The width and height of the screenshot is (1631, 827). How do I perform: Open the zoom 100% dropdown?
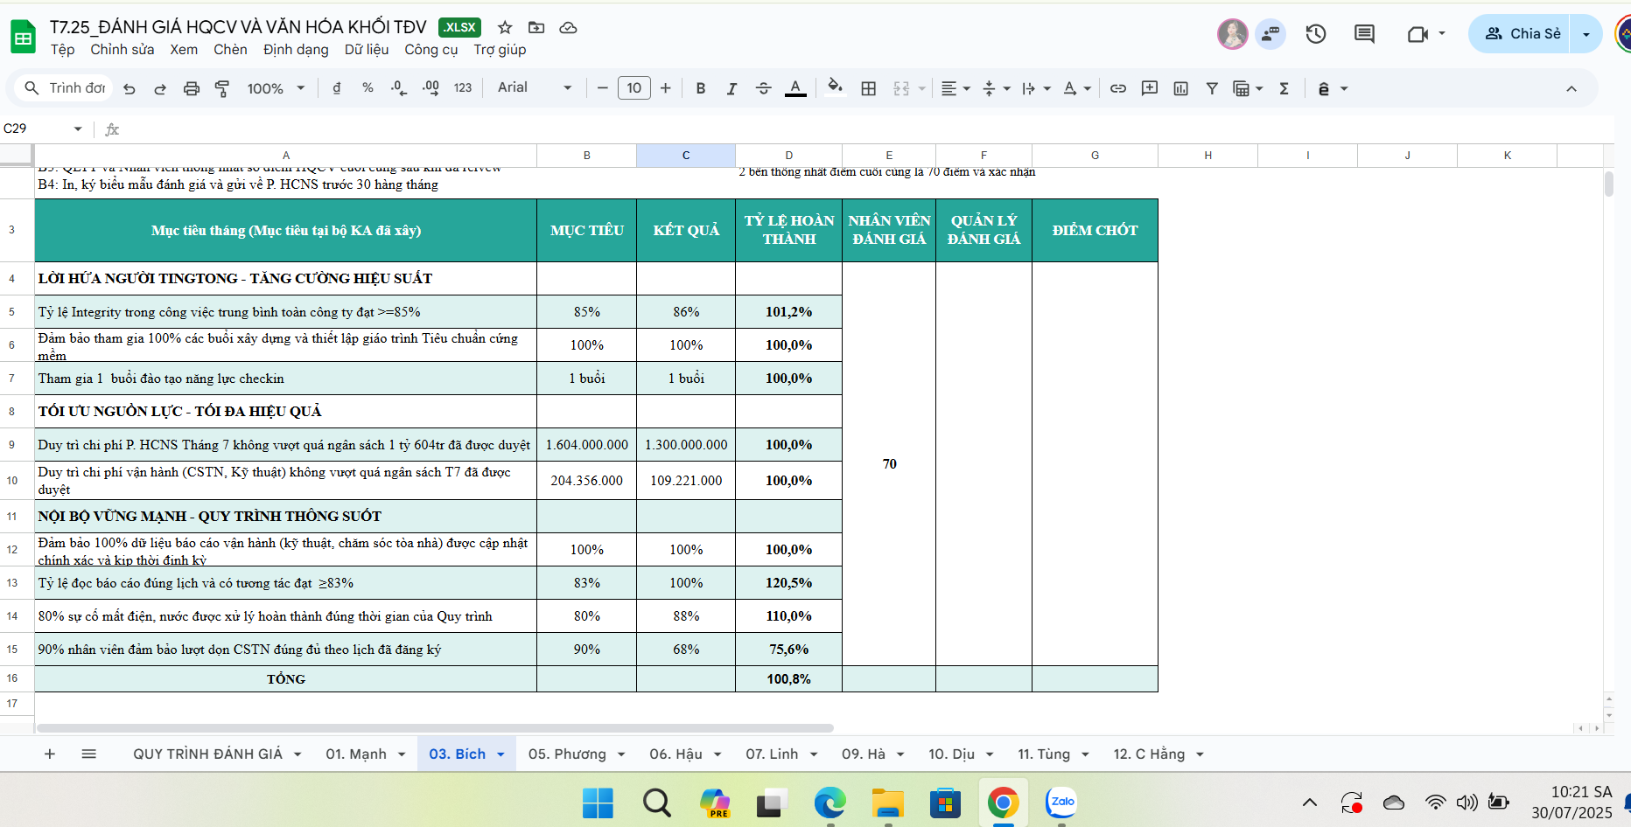point(276,88)
